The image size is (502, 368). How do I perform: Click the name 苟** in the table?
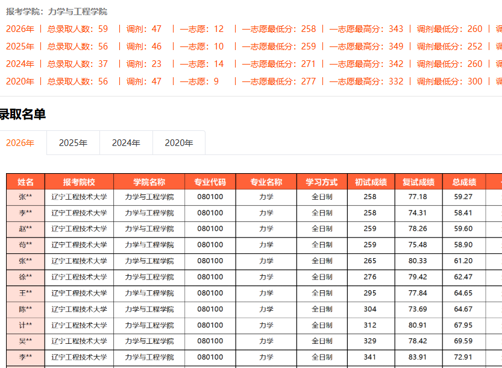pos(25,245)
